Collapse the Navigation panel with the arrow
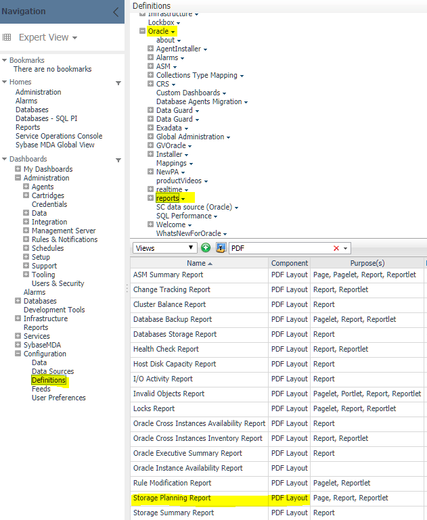The image size is (427, 520). (x=116, y=12)
